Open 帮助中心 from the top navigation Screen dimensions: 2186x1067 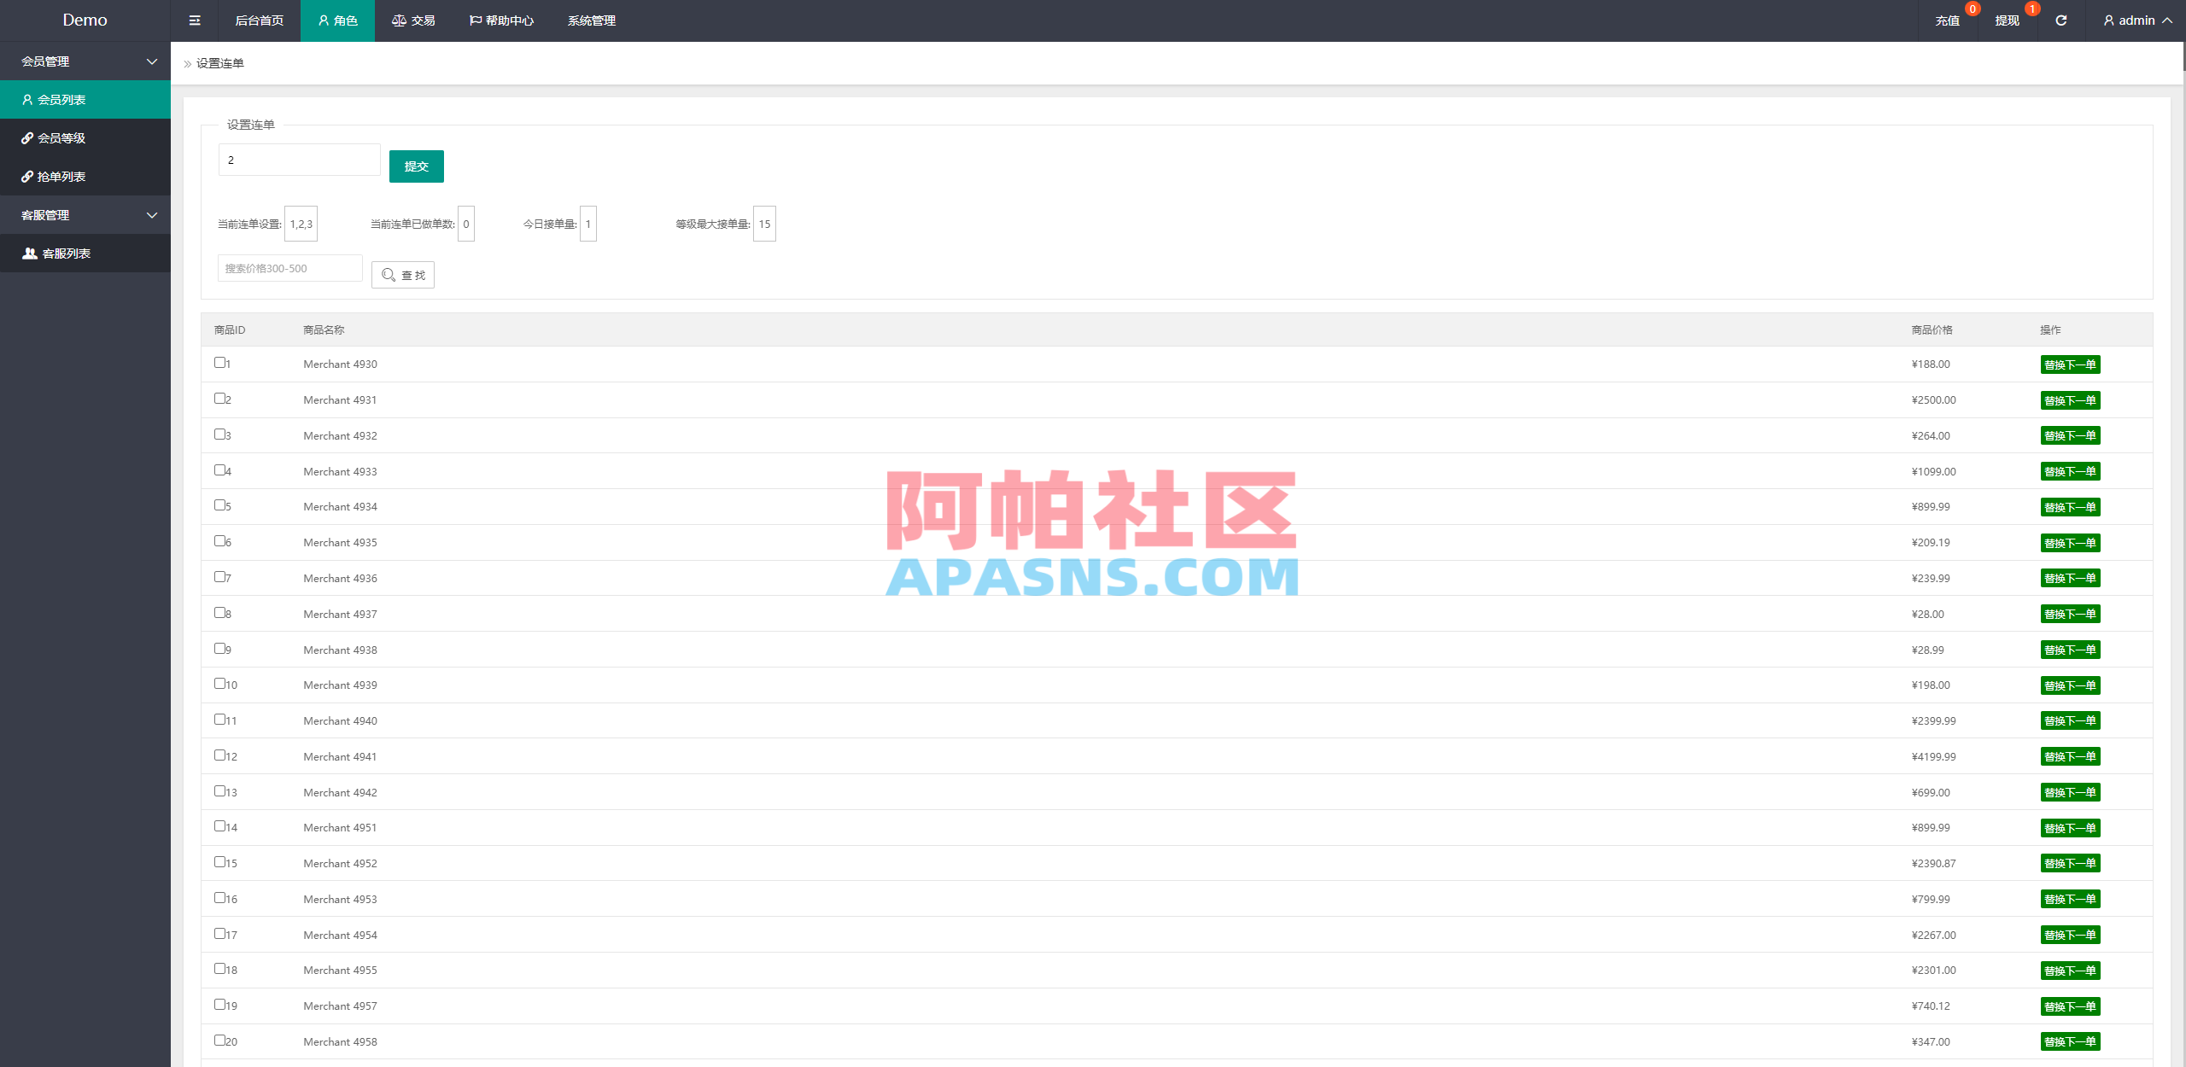503,20
